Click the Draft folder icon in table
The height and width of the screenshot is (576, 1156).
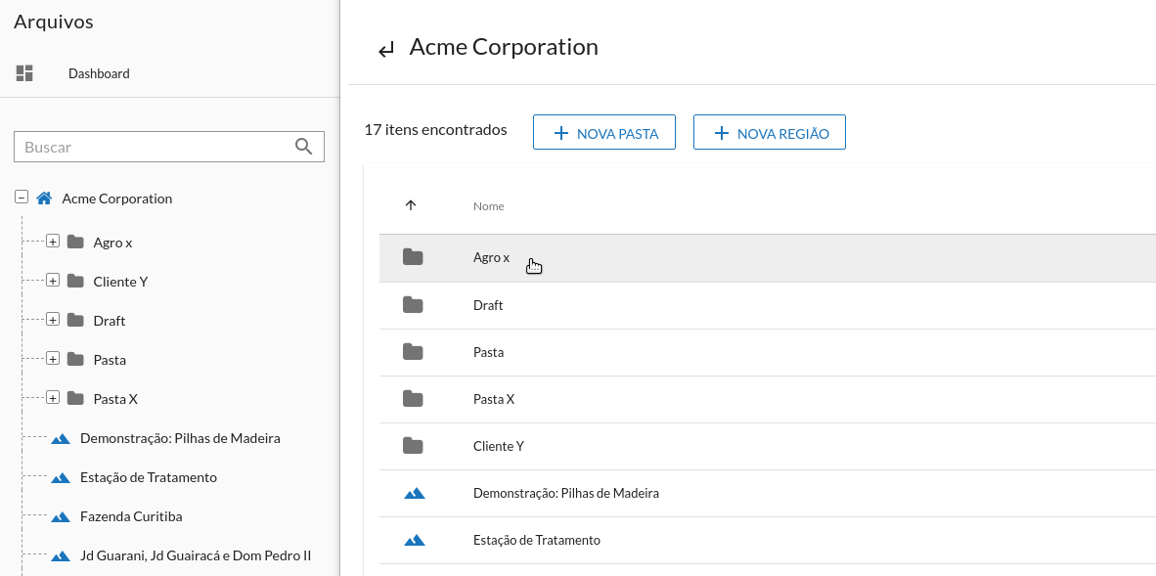click(413, 304)
